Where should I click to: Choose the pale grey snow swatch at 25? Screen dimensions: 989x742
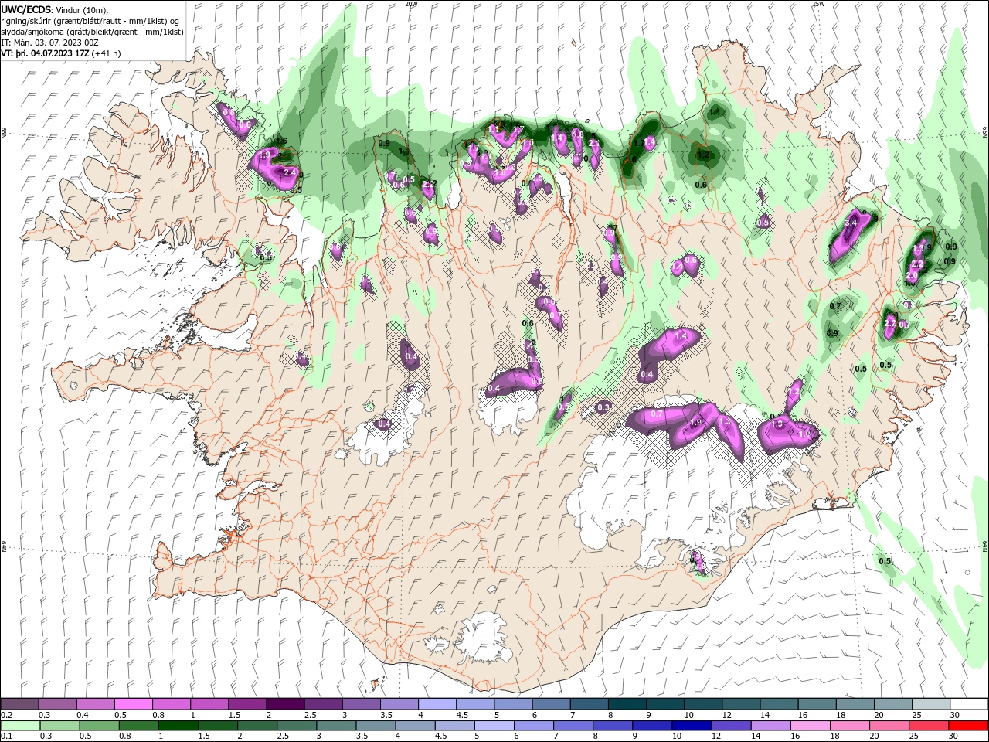click(x=930, y=704)
